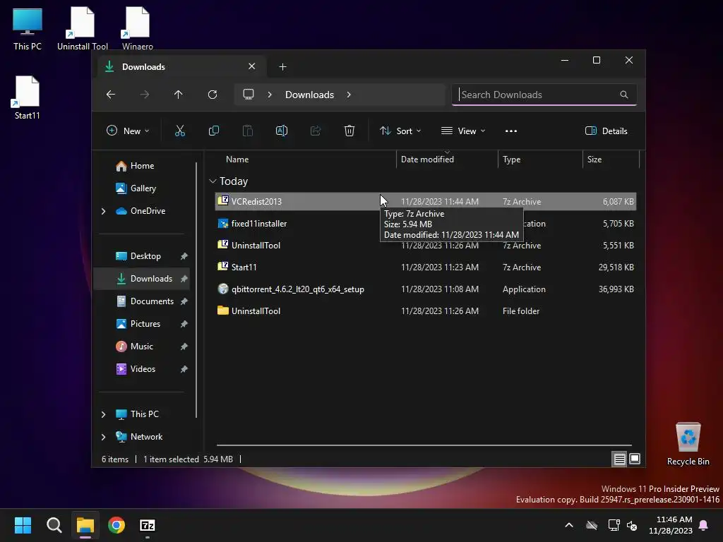Select the Start11 7z archive row
Image resolution: width=723 pixels, height=542 pixels.
[x=426, y=267]
